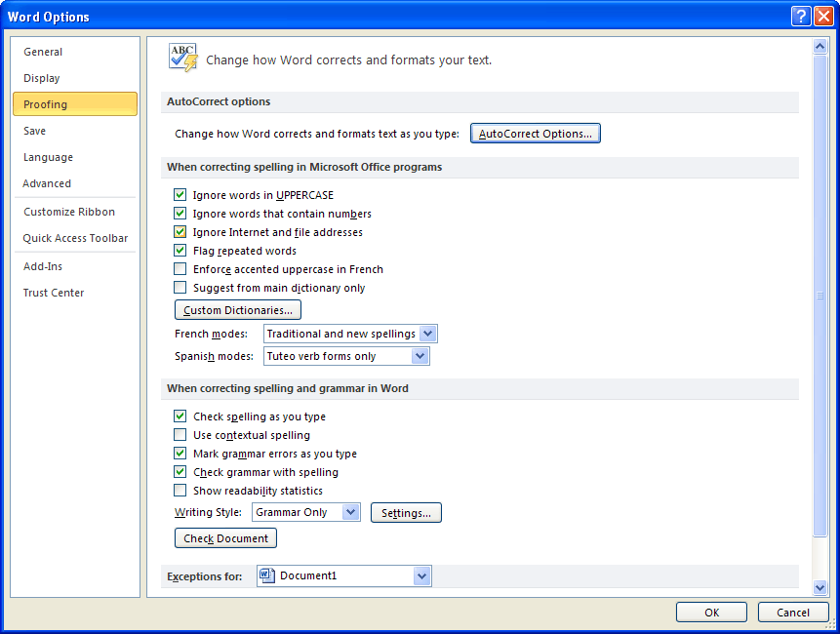Select the General category
This screenshot has height=634, width=840.
pyautogui.click(x=75, y=52)
